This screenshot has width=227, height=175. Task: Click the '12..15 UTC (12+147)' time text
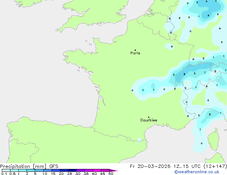click(x=200, y=166)
